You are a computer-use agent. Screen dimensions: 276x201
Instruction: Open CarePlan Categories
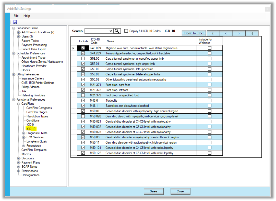(39, 108)
